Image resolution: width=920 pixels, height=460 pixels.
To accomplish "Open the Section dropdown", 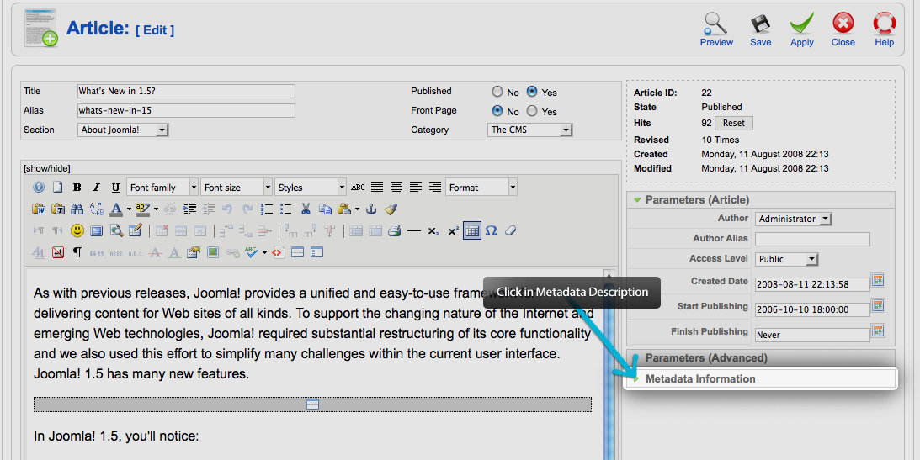I will 123,130.
